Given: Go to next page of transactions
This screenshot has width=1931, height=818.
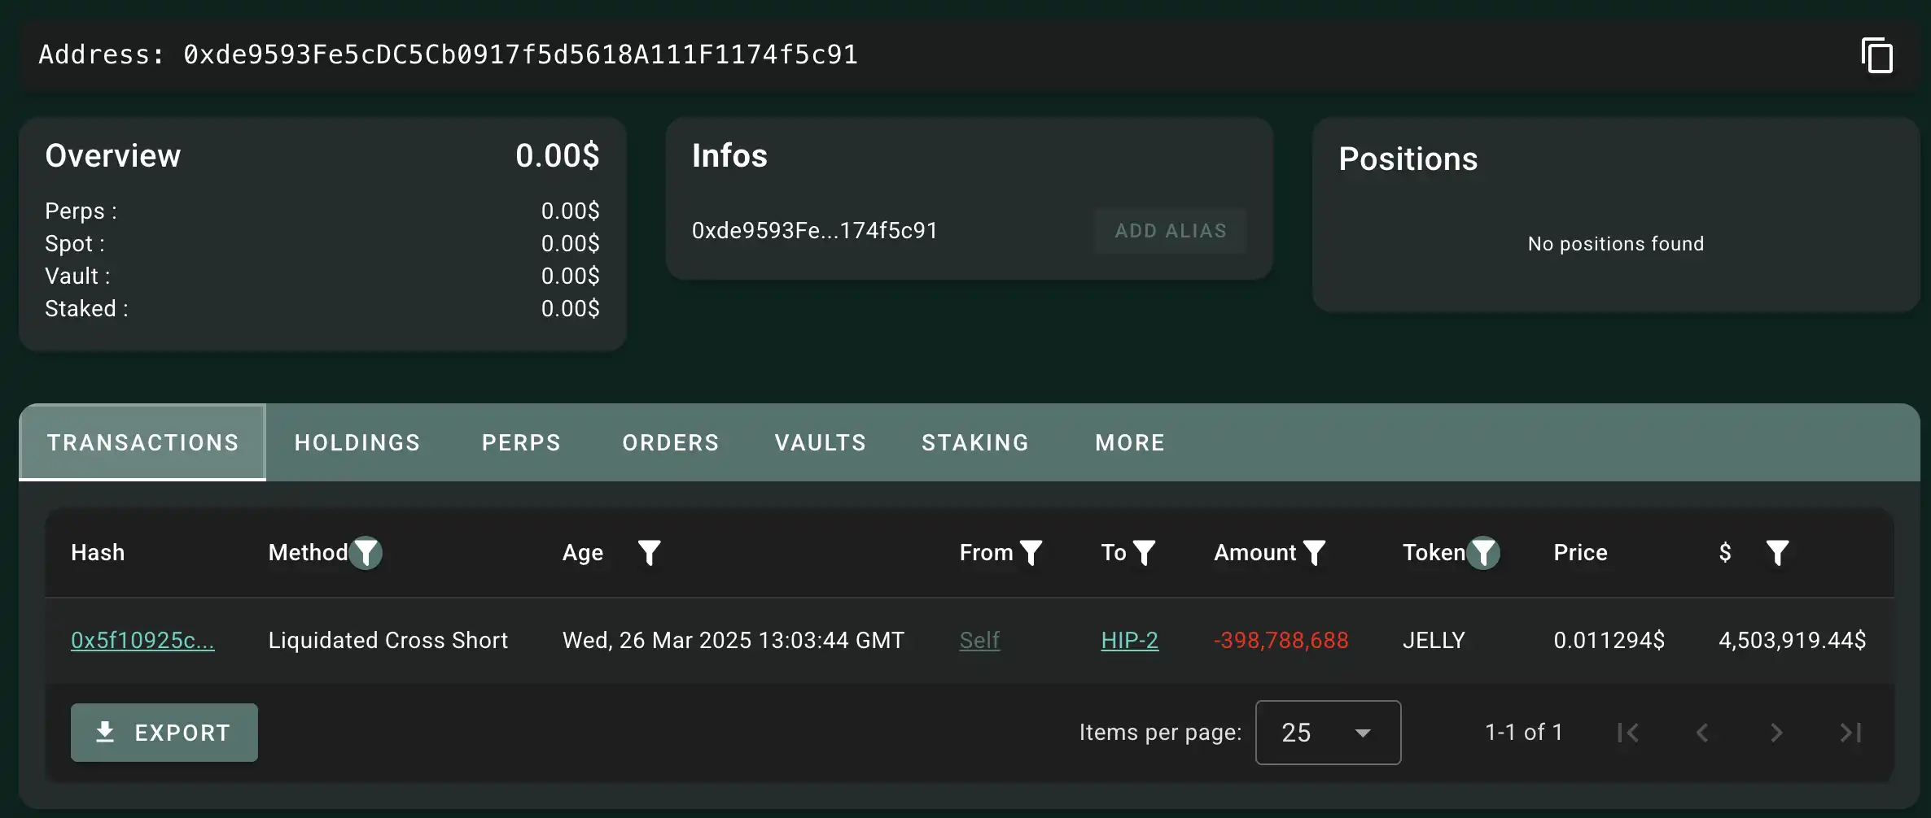Looking at the screenshot, I should (x=1776, y=733).
